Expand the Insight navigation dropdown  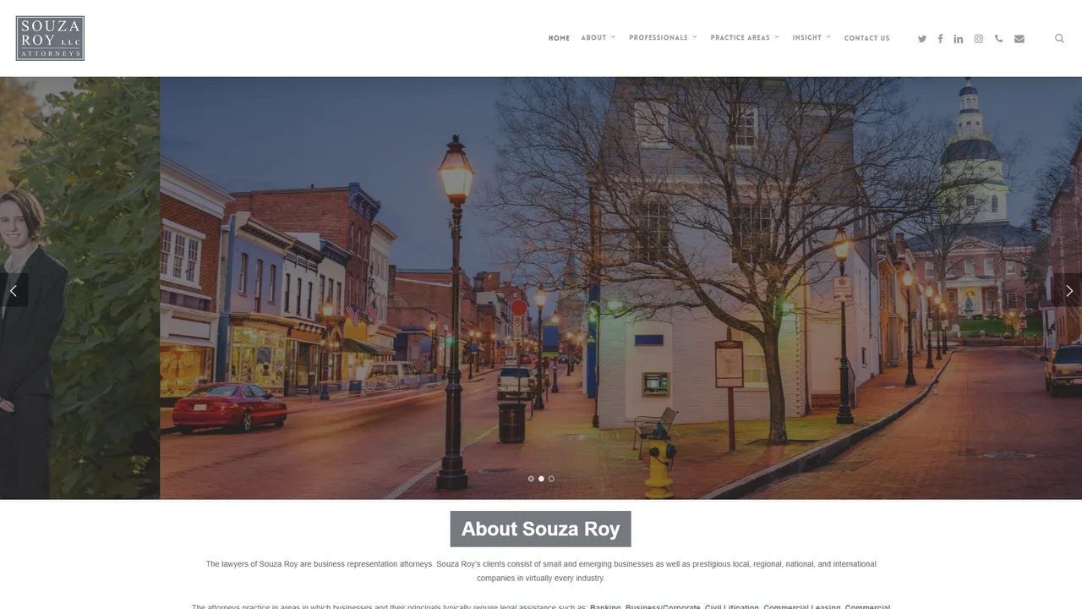(811, 38)
